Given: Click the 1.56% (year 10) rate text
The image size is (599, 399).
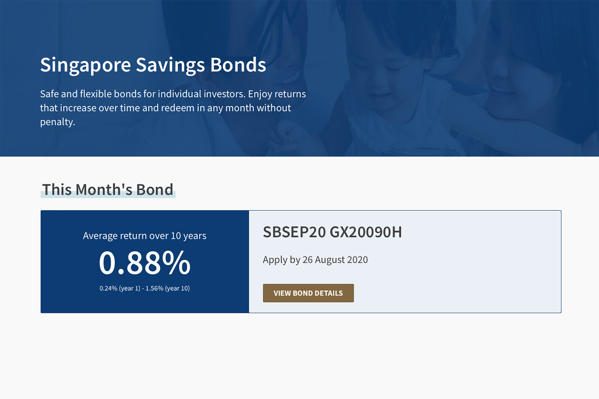Looking at the screenshot, I should [167, 288].
